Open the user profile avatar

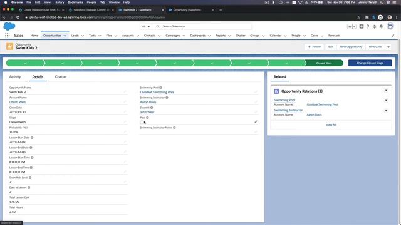pos(390,26)
